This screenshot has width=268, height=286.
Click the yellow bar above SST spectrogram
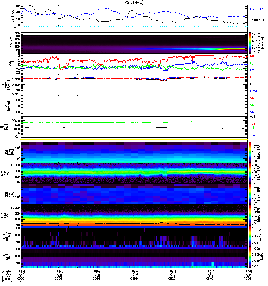coord(134,139)
